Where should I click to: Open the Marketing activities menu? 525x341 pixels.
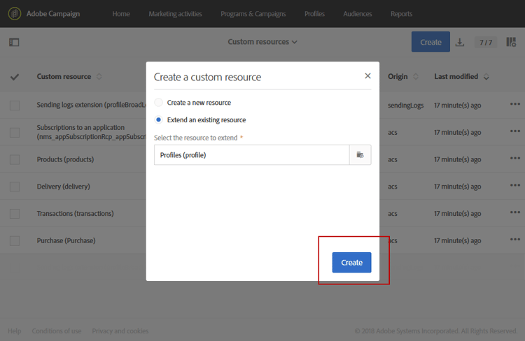(x=175, y=14)
